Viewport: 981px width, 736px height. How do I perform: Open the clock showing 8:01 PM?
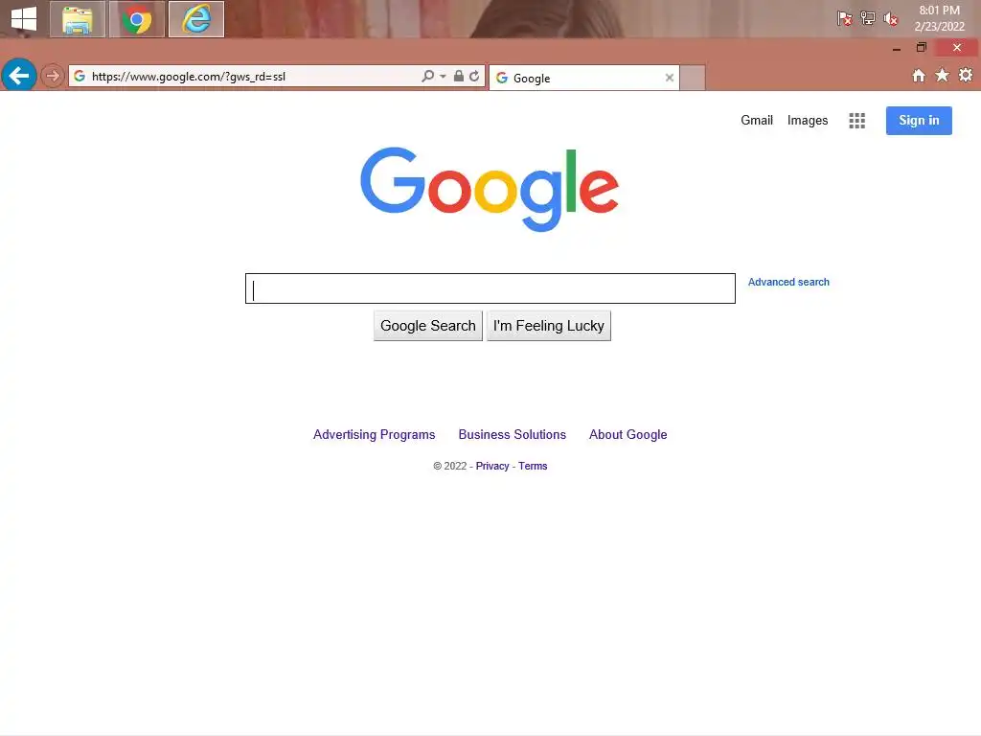939,18
